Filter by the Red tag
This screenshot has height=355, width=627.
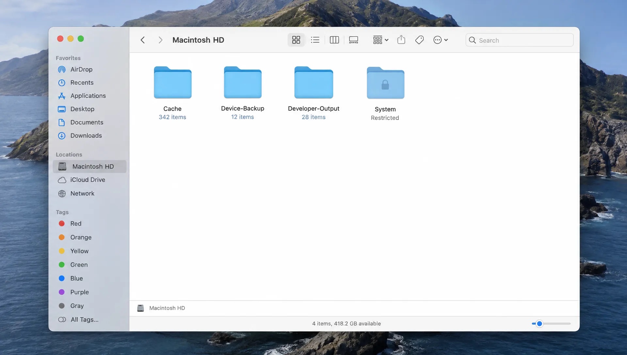click(89, 224)
